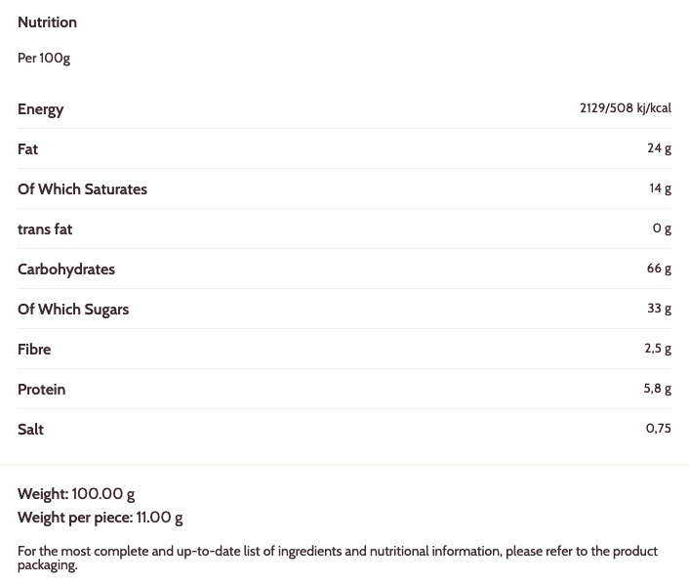Select the 2,5 g fibre value
This screenshot has height=582, width=689.
coord(657,349)
